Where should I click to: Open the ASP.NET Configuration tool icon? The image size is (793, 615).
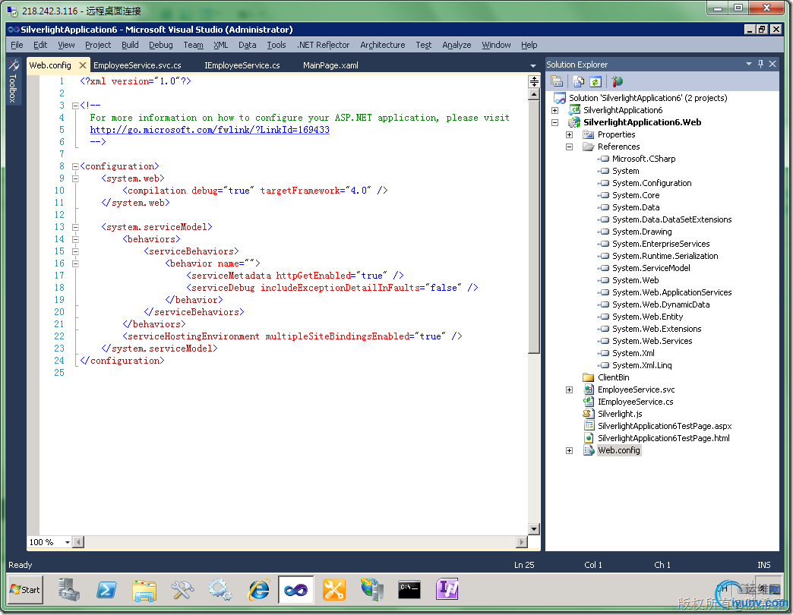point(617,81)
